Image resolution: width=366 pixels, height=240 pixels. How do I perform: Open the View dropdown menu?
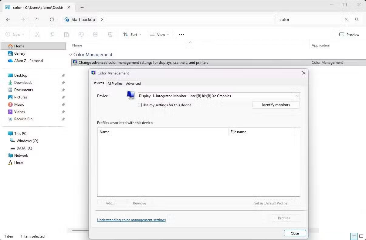coord(159,35)
